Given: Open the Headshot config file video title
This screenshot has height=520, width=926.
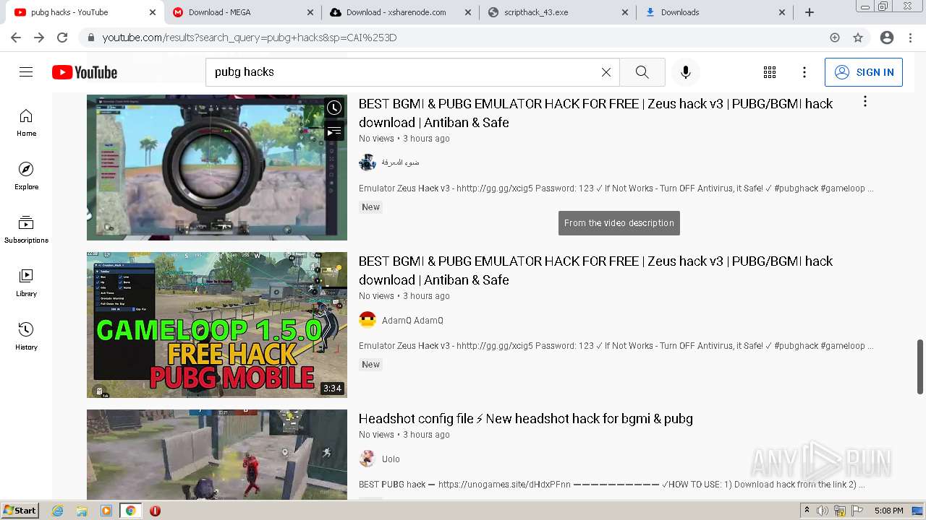Looking at the screenshot, I should click(526, 419).
